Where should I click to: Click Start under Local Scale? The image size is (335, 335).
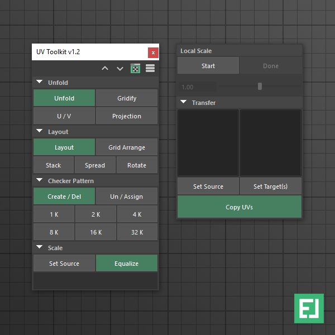[x=208, y=65]
